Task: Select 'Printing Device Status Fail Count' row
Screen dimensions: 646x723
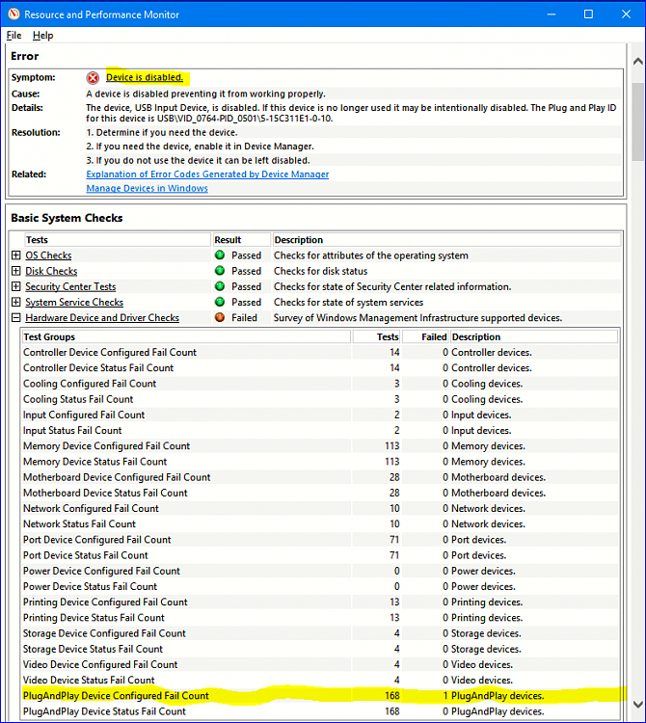Action: point(320,618)
